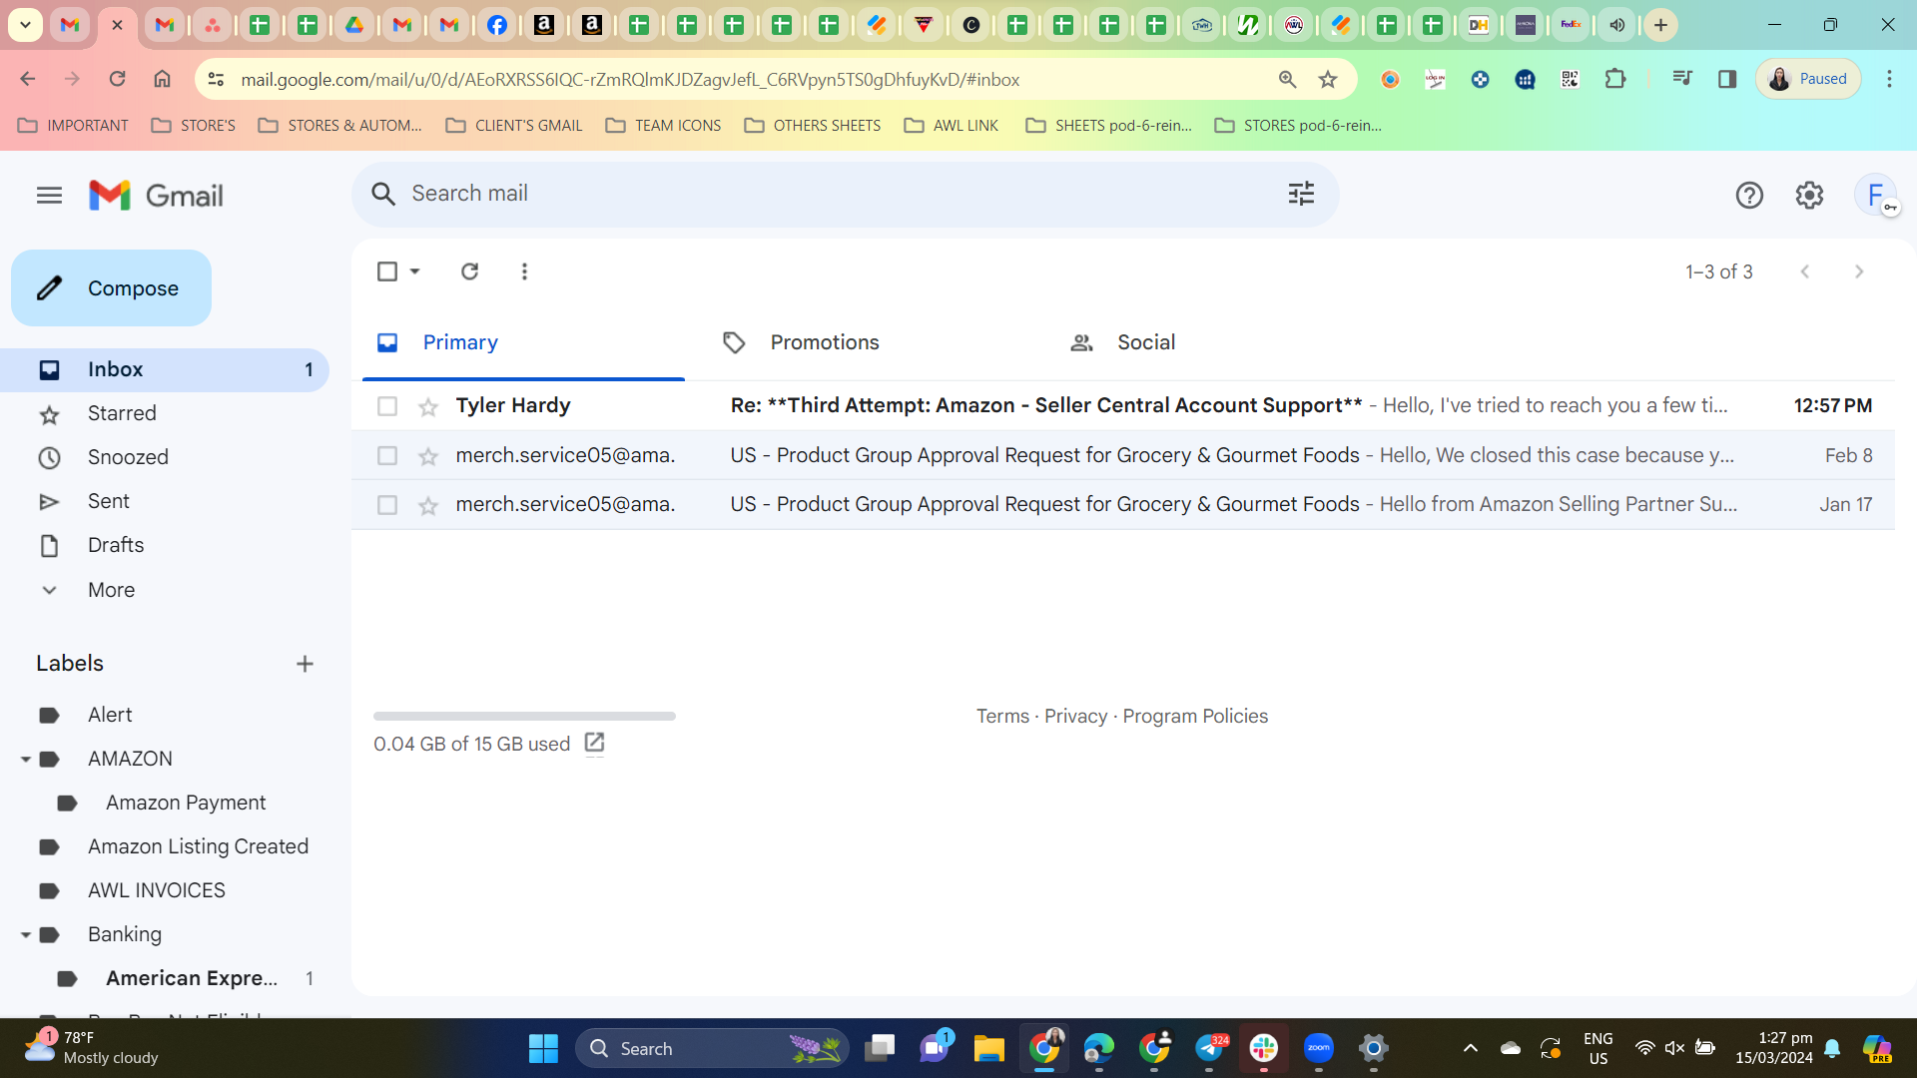Open the TEAM ICONS bookmarks folder
This screenshot has width=1917, height=1078.
point(664,126)
